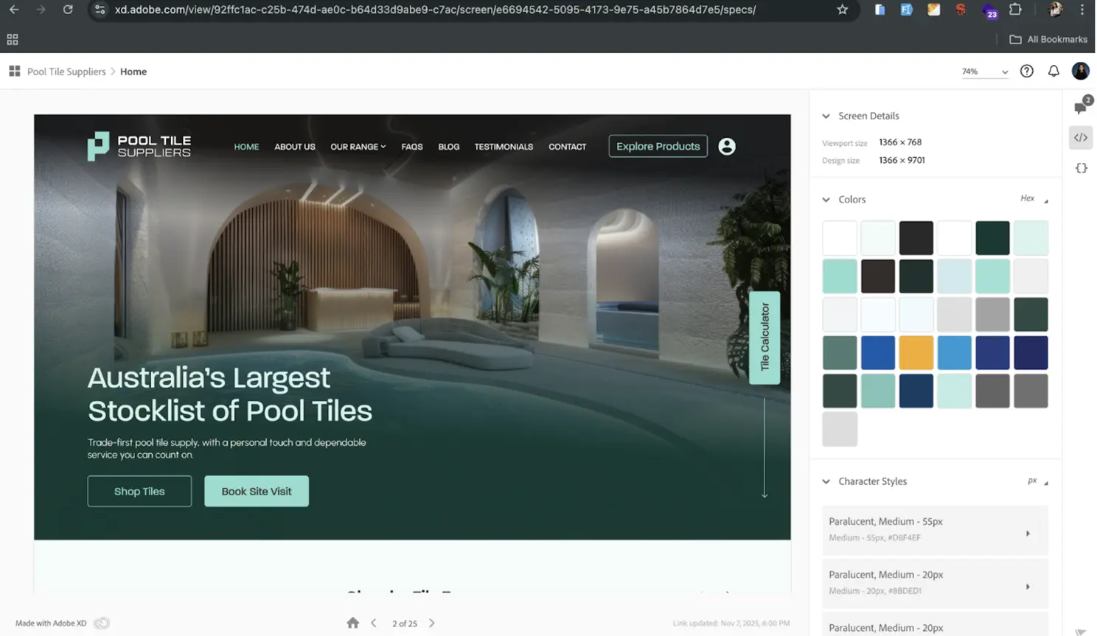Change color format from Hex
This screenshot has height=636, width=1097.
click(1033, 199)
